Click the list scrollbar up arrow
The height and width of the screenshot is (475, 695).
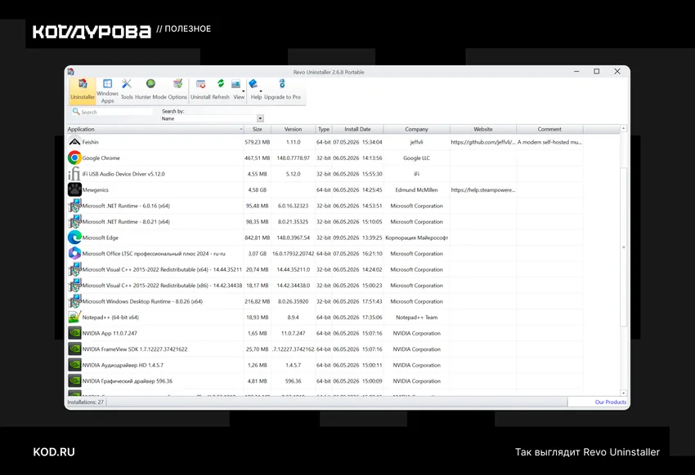(x=624, y=128)
